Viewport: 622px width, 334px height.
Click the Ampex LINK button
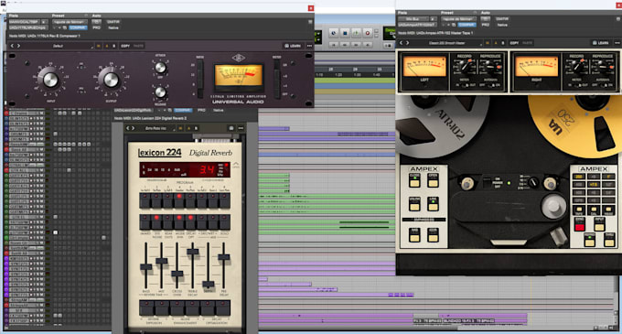434,205
